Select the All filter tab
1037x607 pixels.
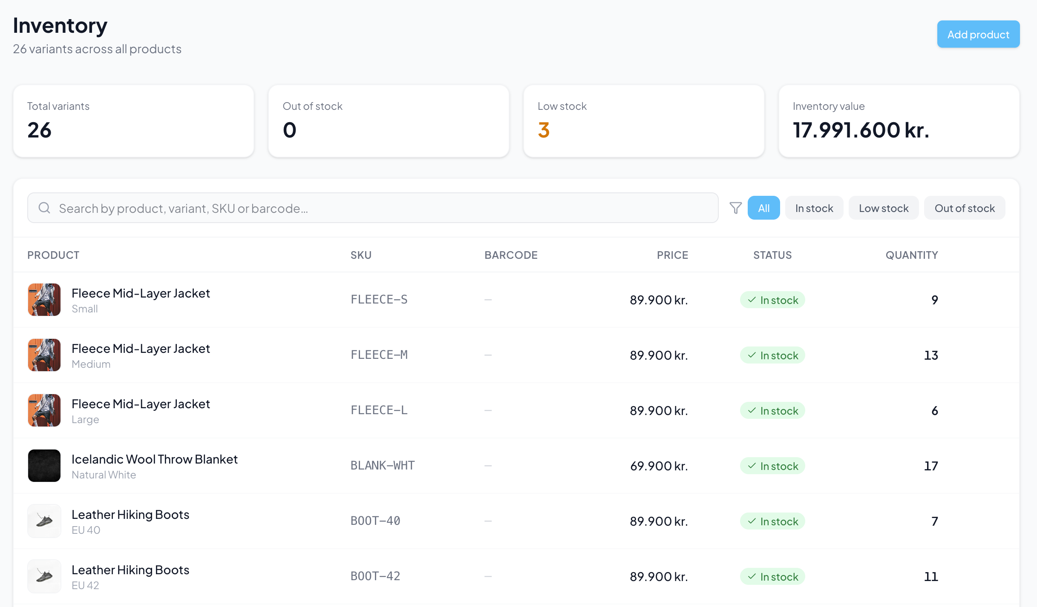[763, 208]
